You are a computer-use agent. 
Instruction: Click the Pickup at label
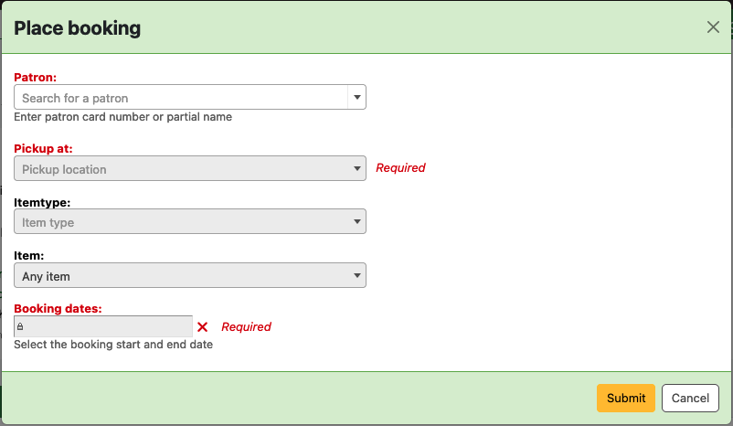[43, 148]
